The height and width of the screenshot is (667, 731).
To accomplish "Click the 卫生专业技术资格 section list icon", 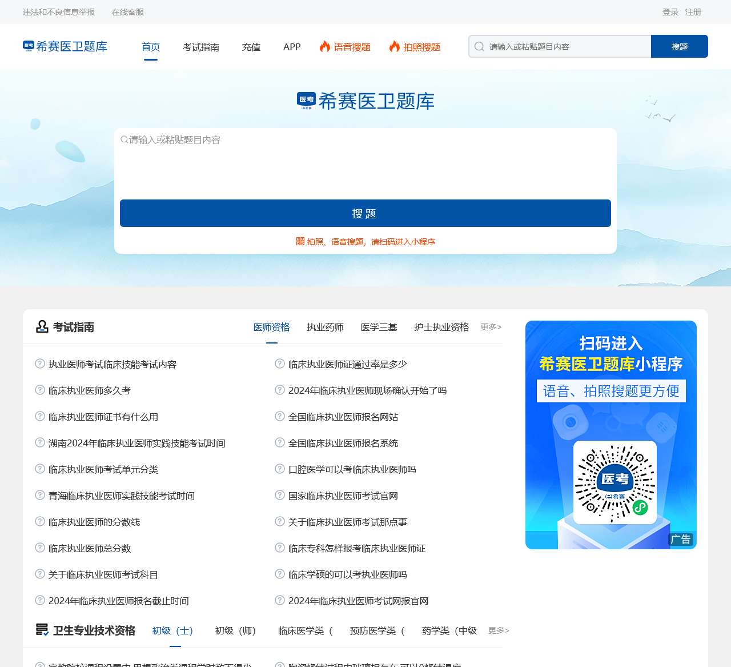I will 42,630.
